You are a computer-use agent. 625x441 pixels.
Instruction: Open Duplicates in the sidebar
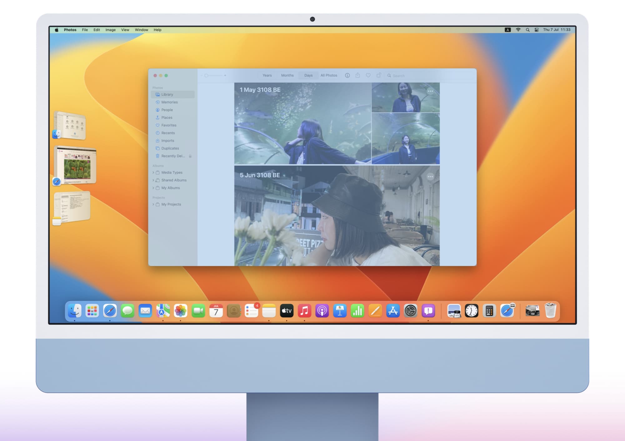coord(170,148)
